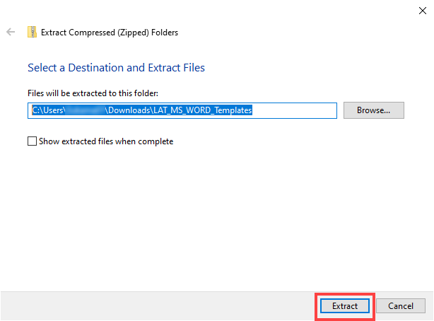Click the zipped folder icon in the title
Screen dimensions: 434x321
(x=32, y=32)
